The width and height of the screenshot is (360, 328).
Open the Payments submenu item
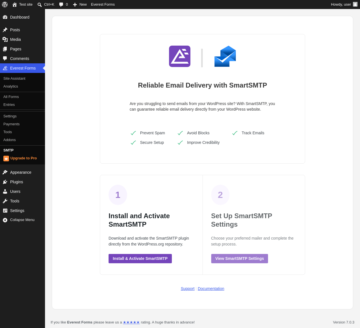[x=12, y=124]
